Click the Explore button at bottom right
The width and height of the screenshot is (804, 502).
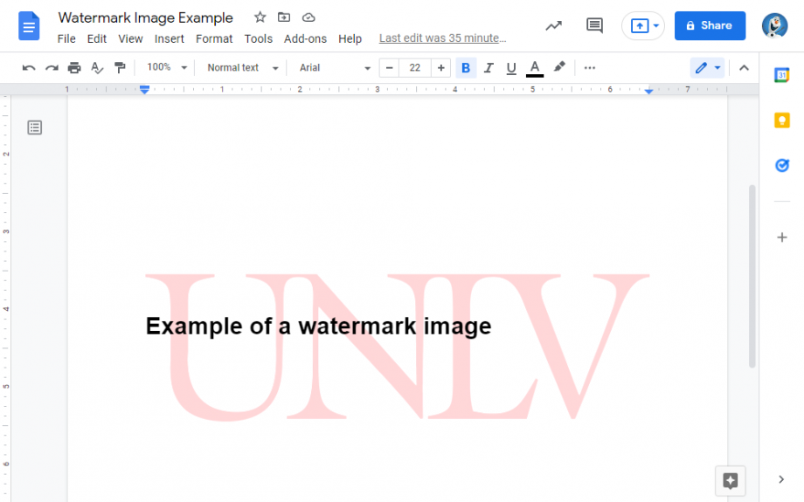(x=731, y=481)
